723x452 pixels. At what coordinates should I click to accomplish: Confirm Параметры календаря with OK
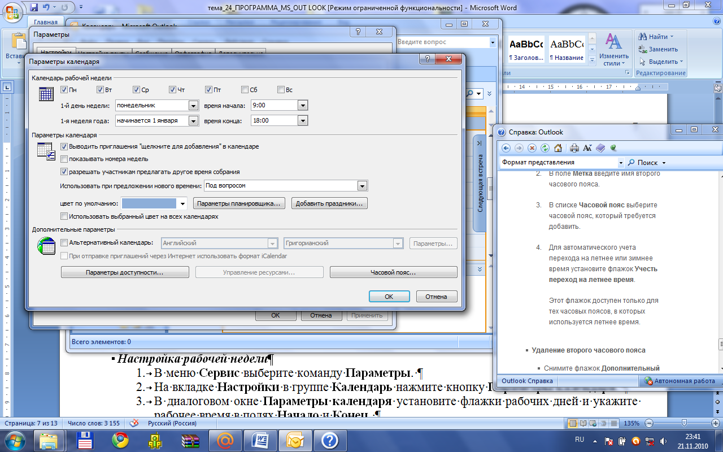(389, 297)
